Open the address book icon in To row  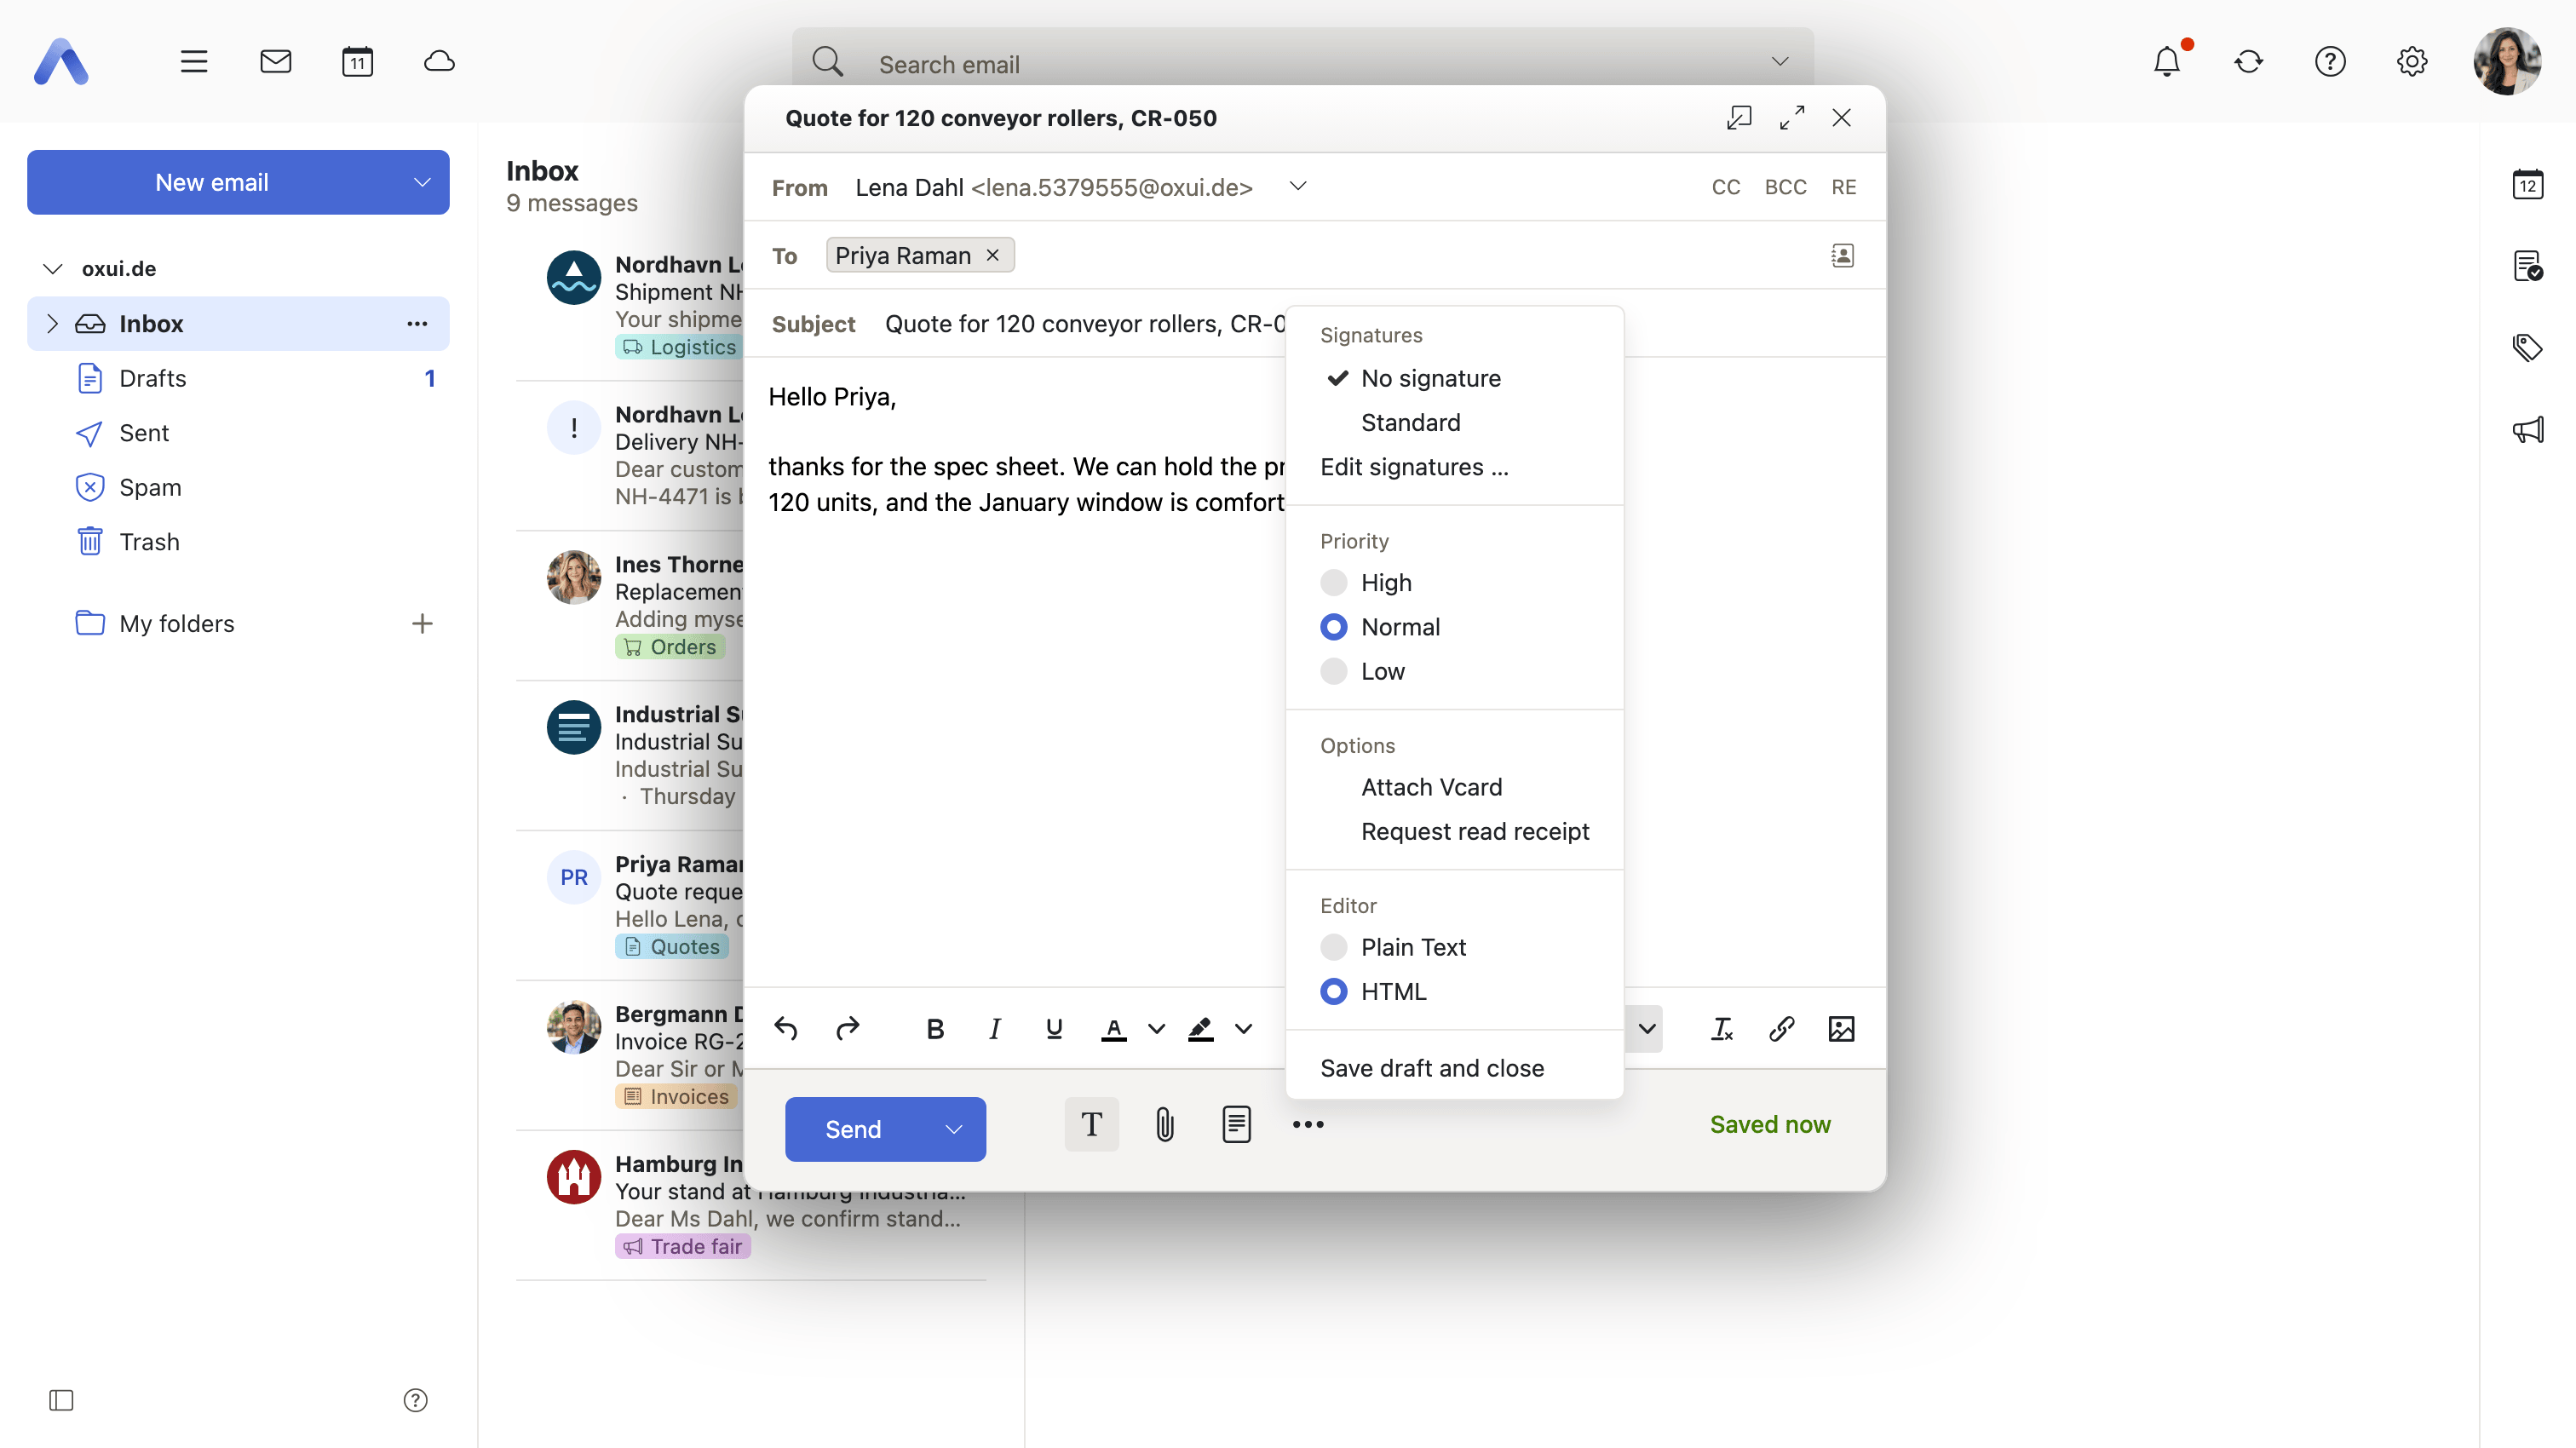[1842, 256]
